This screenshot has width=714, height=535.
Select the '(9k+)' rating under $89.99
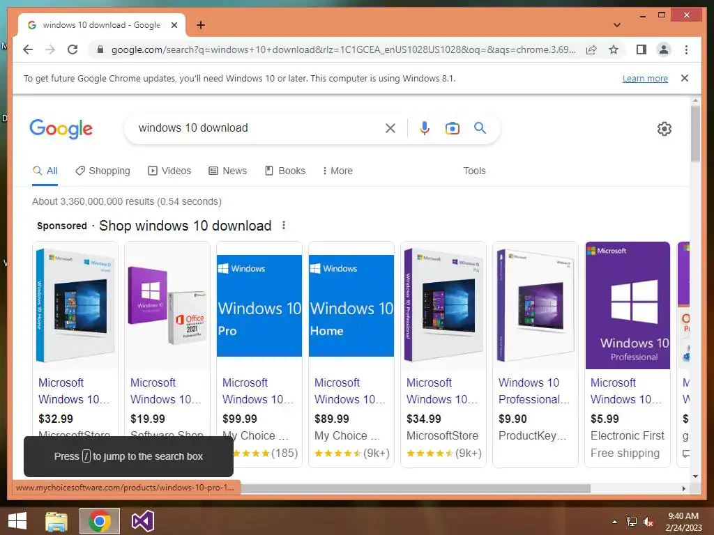pyautogui.click(x=376, y=453)
